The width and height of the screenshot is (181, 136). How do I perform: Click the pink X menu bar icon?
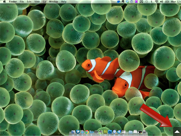tap(136, 1)
